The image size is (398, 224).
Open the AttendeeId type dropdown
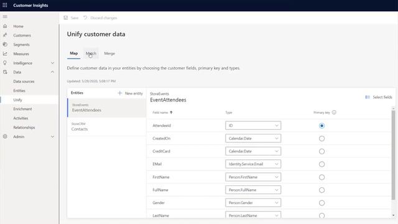pyautogui.click(x=253, y=126)
